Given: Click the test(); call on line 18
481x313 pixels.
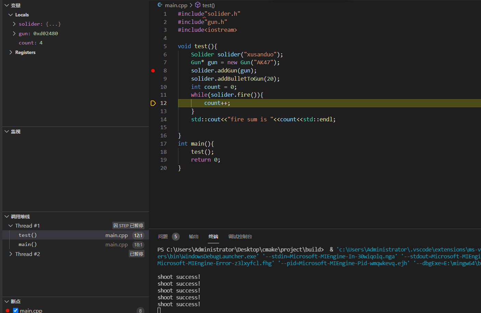Looking at the screenshot, I should [202, 152].
